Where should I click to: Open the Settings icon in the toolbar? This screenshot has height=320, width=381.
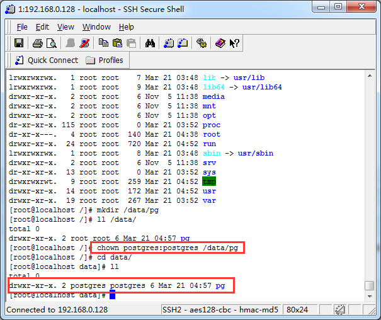click(202, 43)
